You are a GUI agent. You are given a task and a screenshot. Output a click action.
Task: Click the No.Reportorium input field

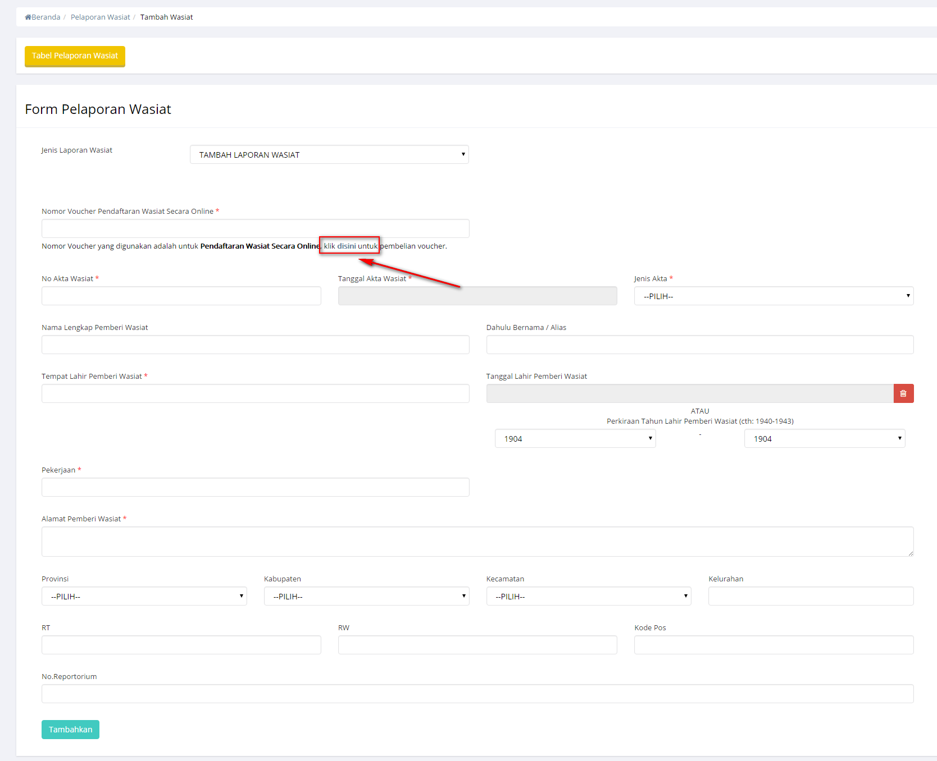tap(477, 694)
